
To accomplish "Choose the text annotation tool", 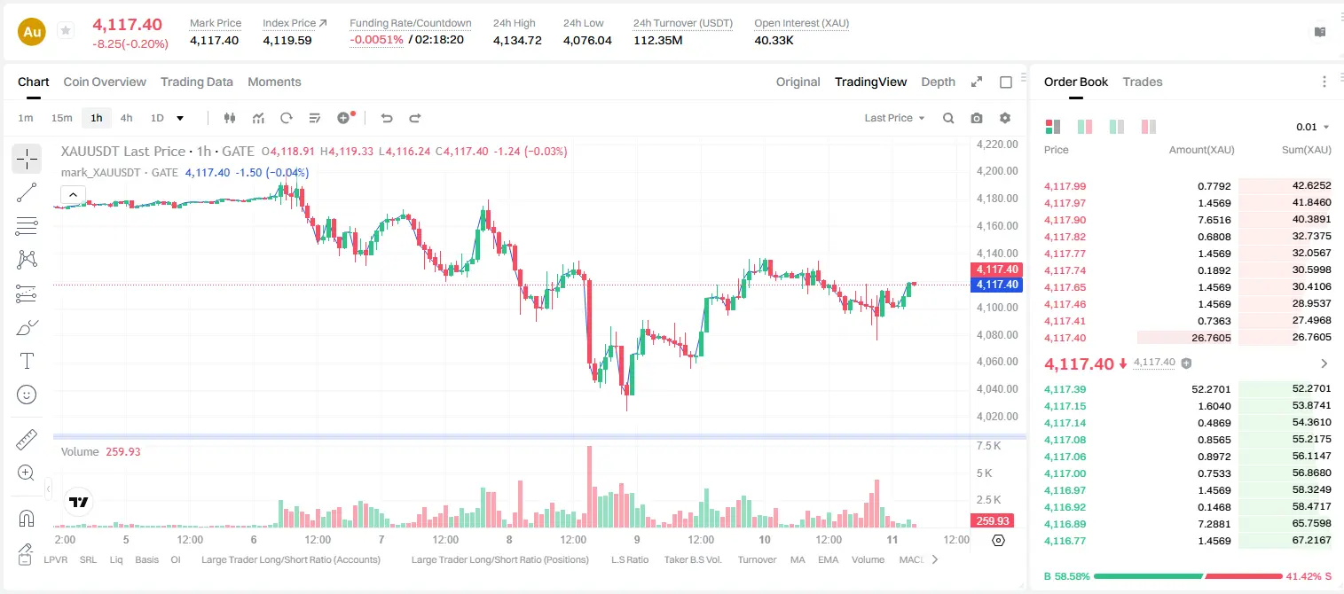I will (27, 361).
